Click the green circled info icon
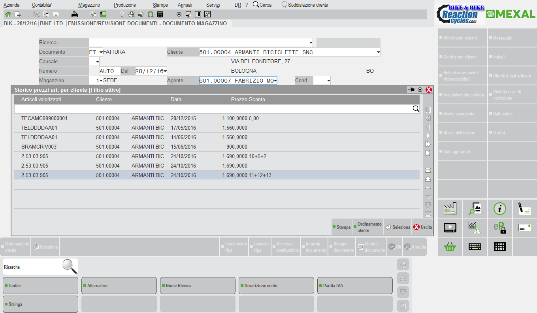Image resolution: width=537 pixels, height=313 pixels. (x=499, y=209)
